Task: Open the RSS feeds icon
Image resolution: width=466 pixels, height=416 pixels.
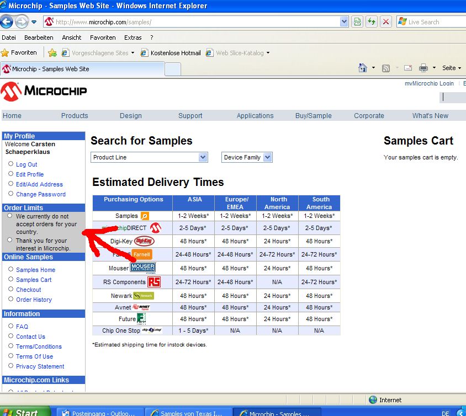Action: pos(386,68)
